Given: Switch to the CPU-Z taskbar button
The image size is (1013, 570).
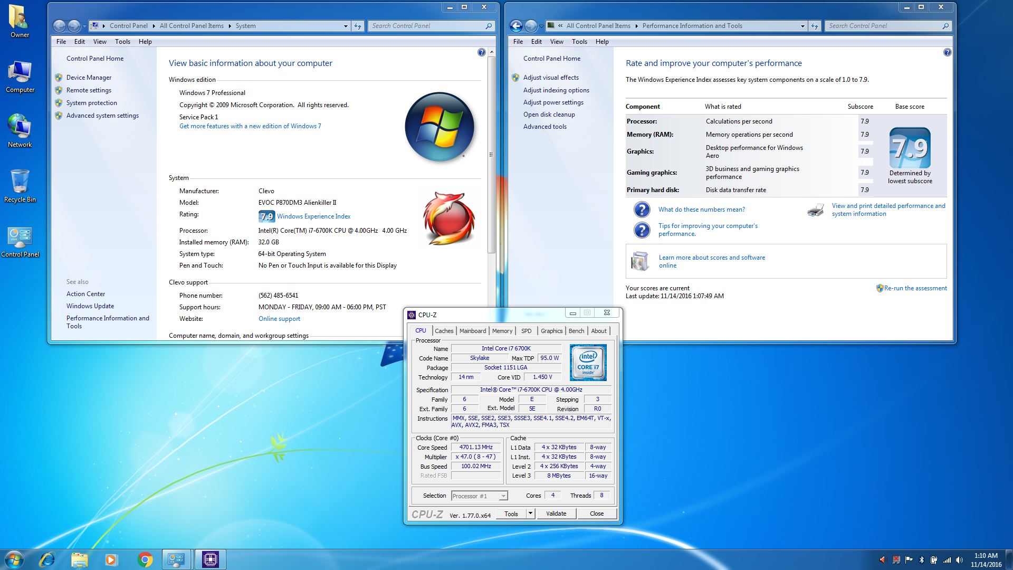Looking at the screenshot, I should [210, 559].
